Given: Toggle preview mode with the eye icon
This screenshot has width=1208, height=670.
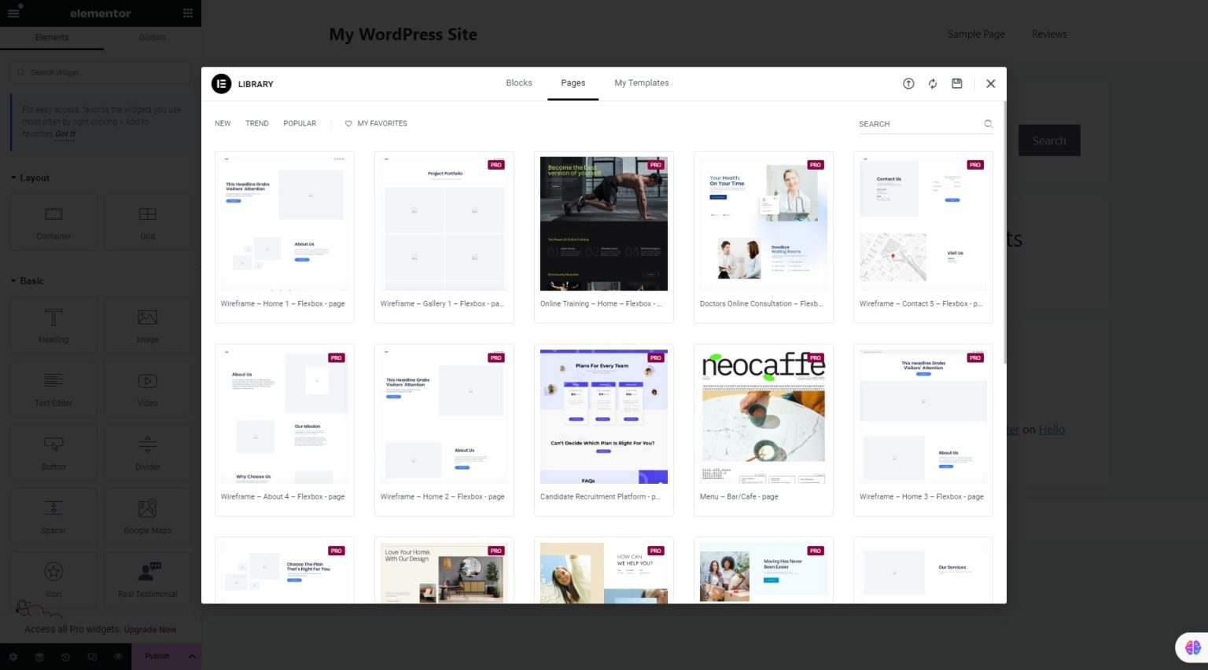Looking at the screenshot, I should point(118,656).
